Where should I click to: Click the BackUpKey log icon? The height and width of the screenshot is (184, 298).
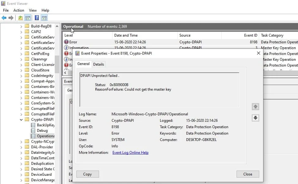coord(33,125)
